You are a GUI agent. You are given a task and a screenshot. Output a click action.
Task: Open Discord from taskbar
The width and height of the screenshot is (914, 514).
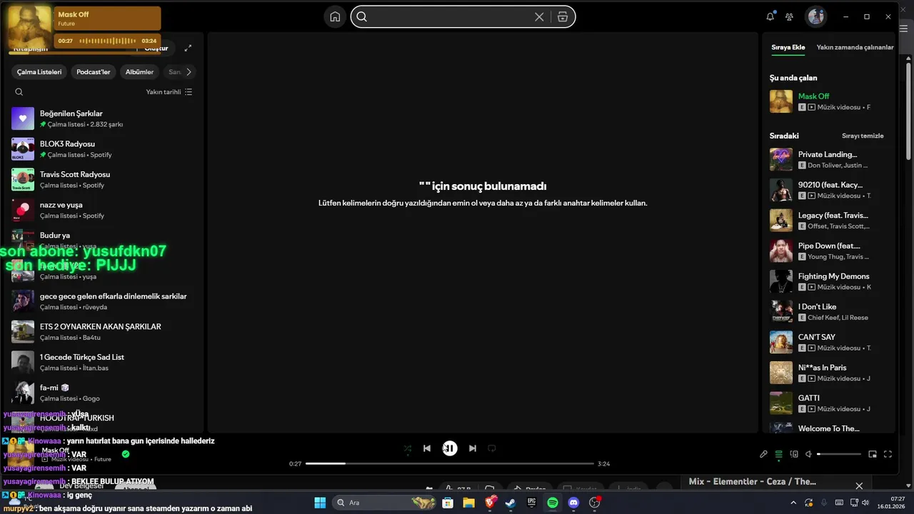coord(573,503)
